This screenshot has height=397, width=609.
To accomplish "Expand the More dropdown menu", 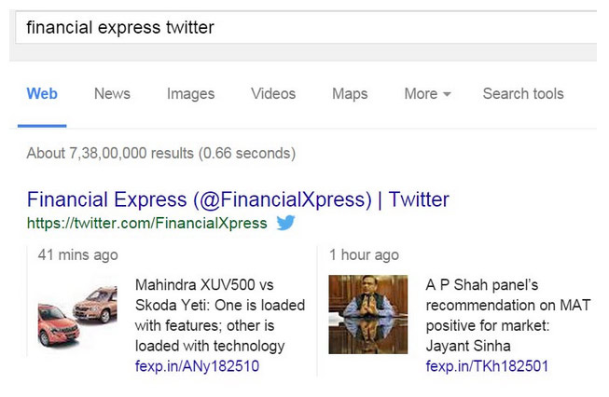I will 427,94.
